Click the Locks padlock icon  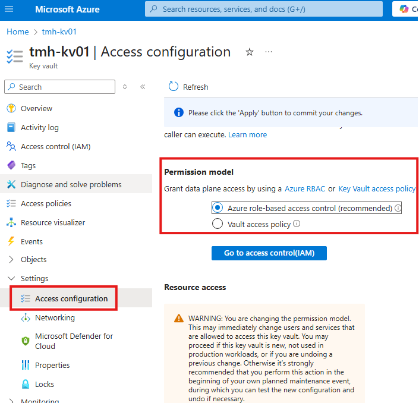coord(26,384)
